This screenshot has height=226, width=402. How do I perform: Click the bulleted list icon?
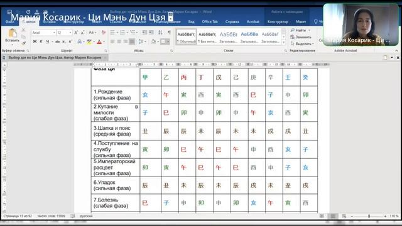[x=113, y=33]
